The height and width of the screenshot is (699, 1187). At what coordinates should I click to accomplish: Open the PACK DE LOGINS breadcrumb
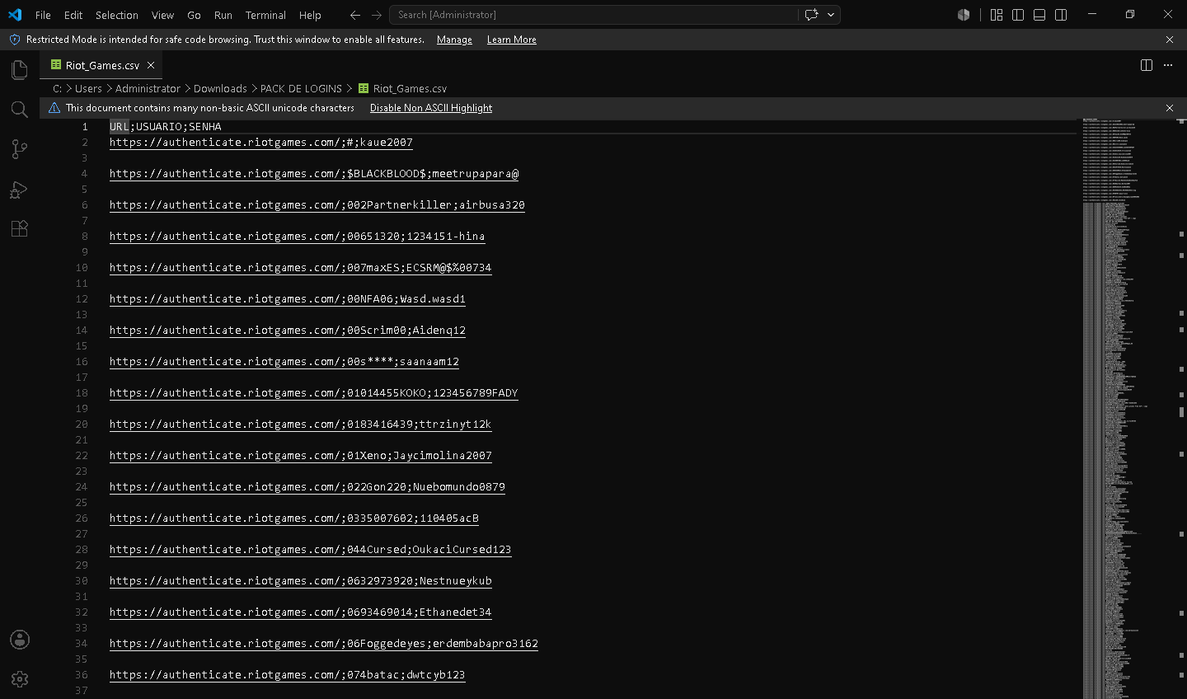click(x=301, y=88)
